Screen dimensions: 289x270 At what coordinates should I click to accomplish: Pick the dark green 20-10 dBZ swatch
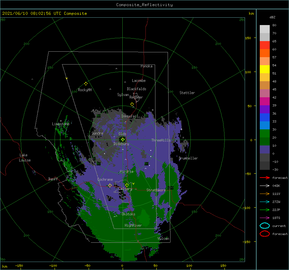coord(265,142)
